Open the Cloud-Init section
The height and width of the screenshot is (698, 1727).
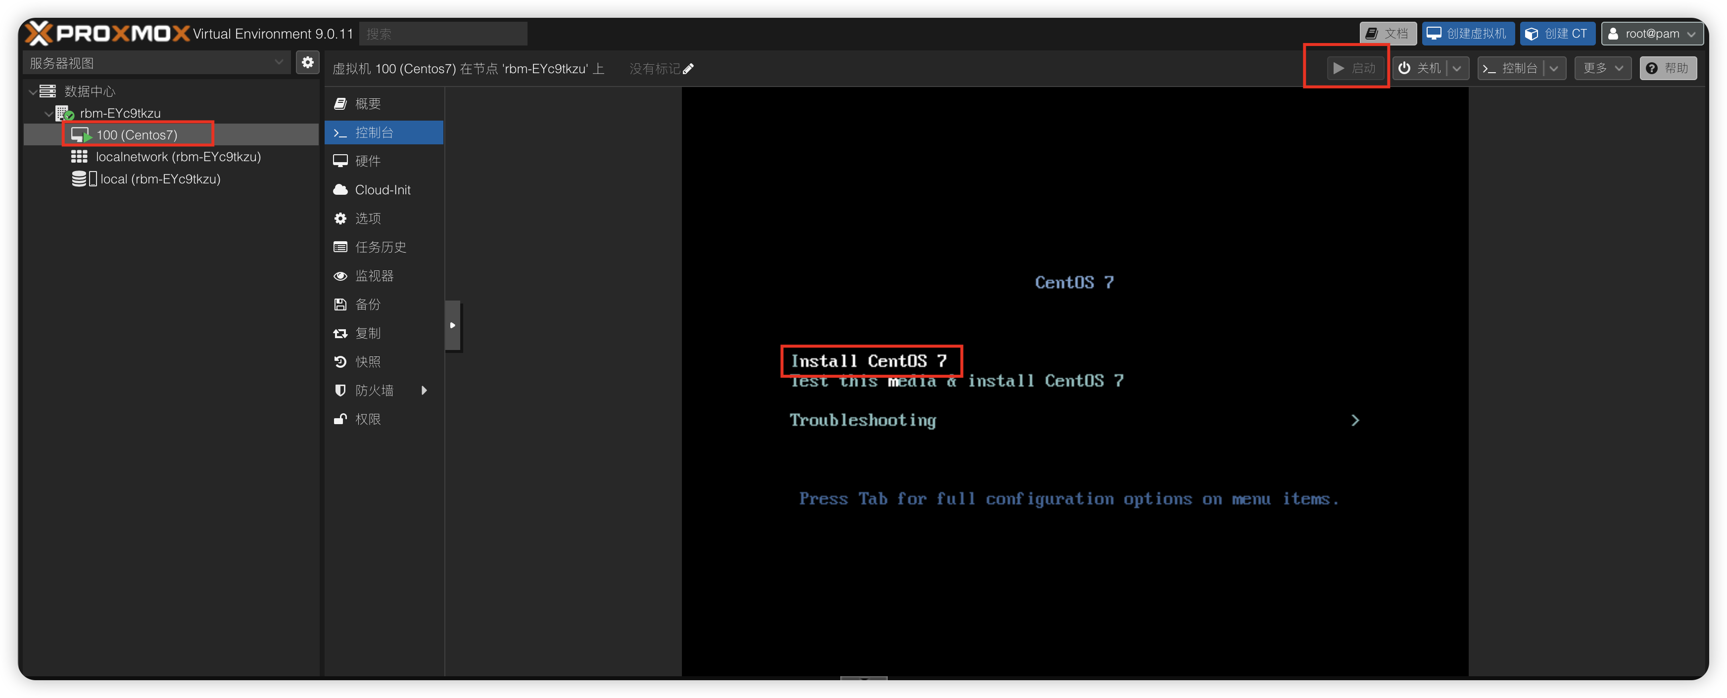[x=382, y=189]
